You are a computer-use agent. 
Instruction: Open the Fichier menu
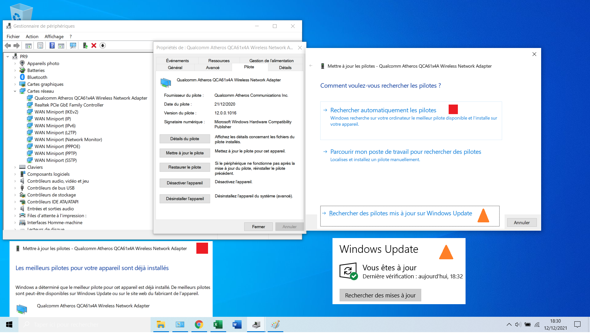pyautogui.click(x=13, y=37)
